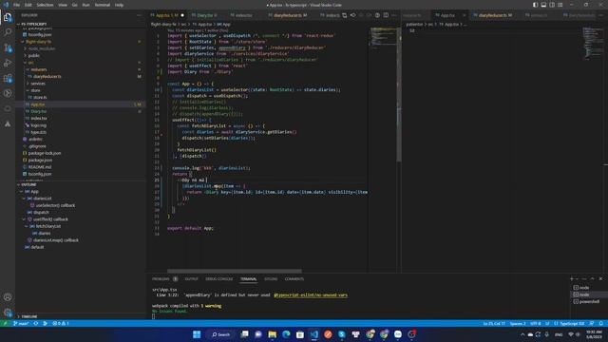This screenshot has width=608, height=342.
Task: Click the minimap of the left editor
Action: [382, 37]
